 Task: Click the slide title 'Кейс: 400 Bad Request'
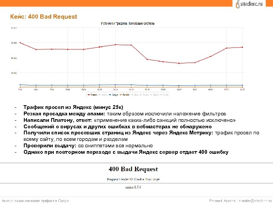pyautogui.click(x=44, y=17)
